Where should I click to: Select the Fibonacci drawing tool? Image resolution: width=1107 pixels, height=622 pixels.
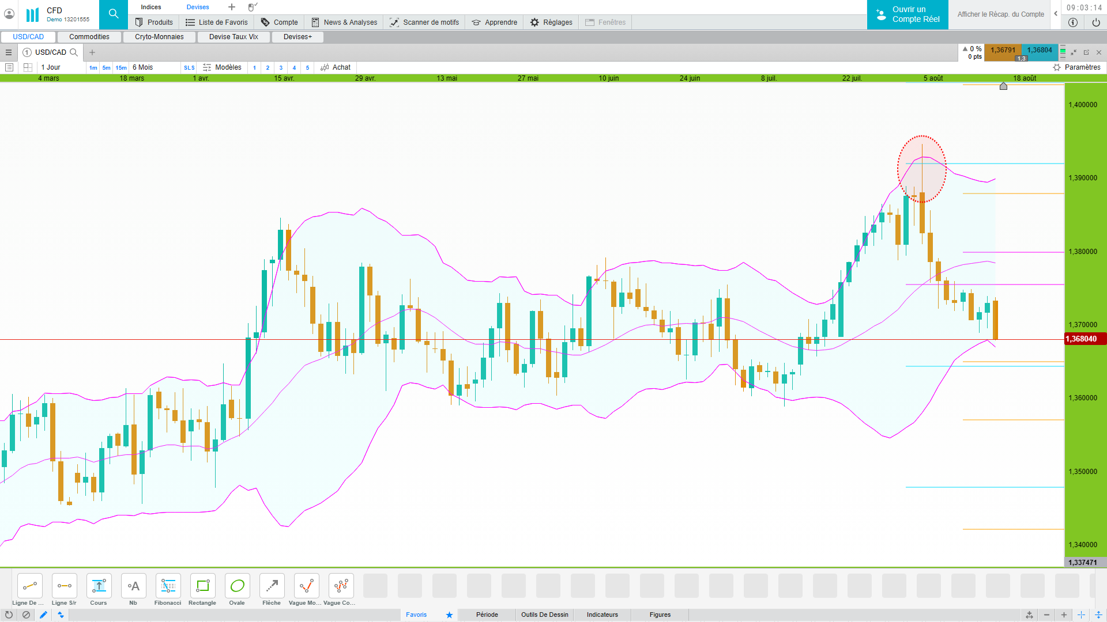168,586
